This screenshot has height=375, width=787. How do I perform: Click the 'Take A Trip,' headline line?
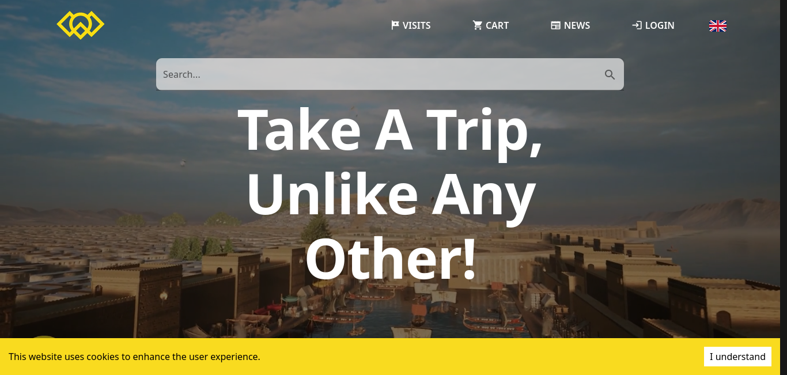[390, 131]
